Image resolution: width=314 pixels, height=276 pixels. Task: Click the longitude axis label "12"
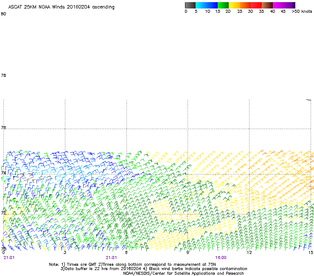click(250, 252)
